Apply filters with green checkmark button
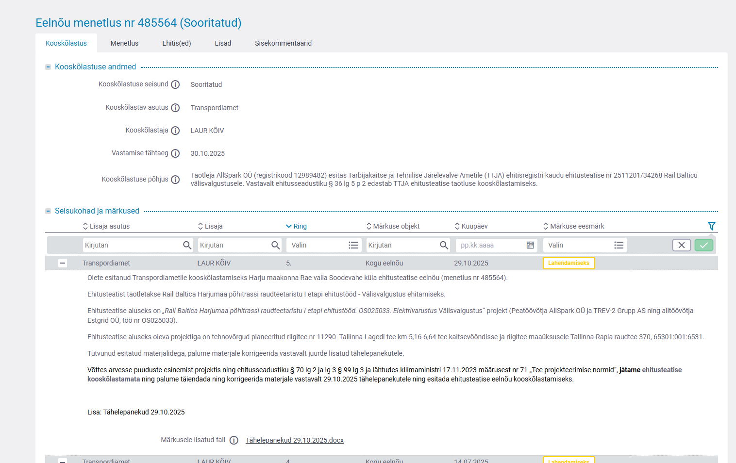The image size is (736, 463). pyautogui.click(x=703, y=245)
